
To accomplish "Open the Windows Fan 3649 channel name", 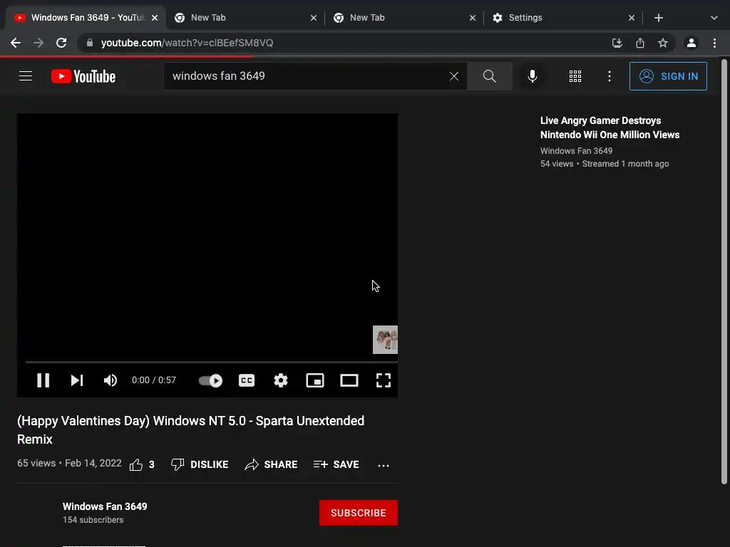I will pos(105,506).
